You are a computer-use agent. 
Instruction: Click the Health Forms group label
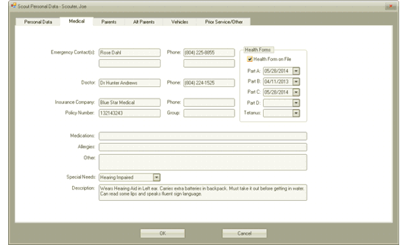click(x=258, y=50)
